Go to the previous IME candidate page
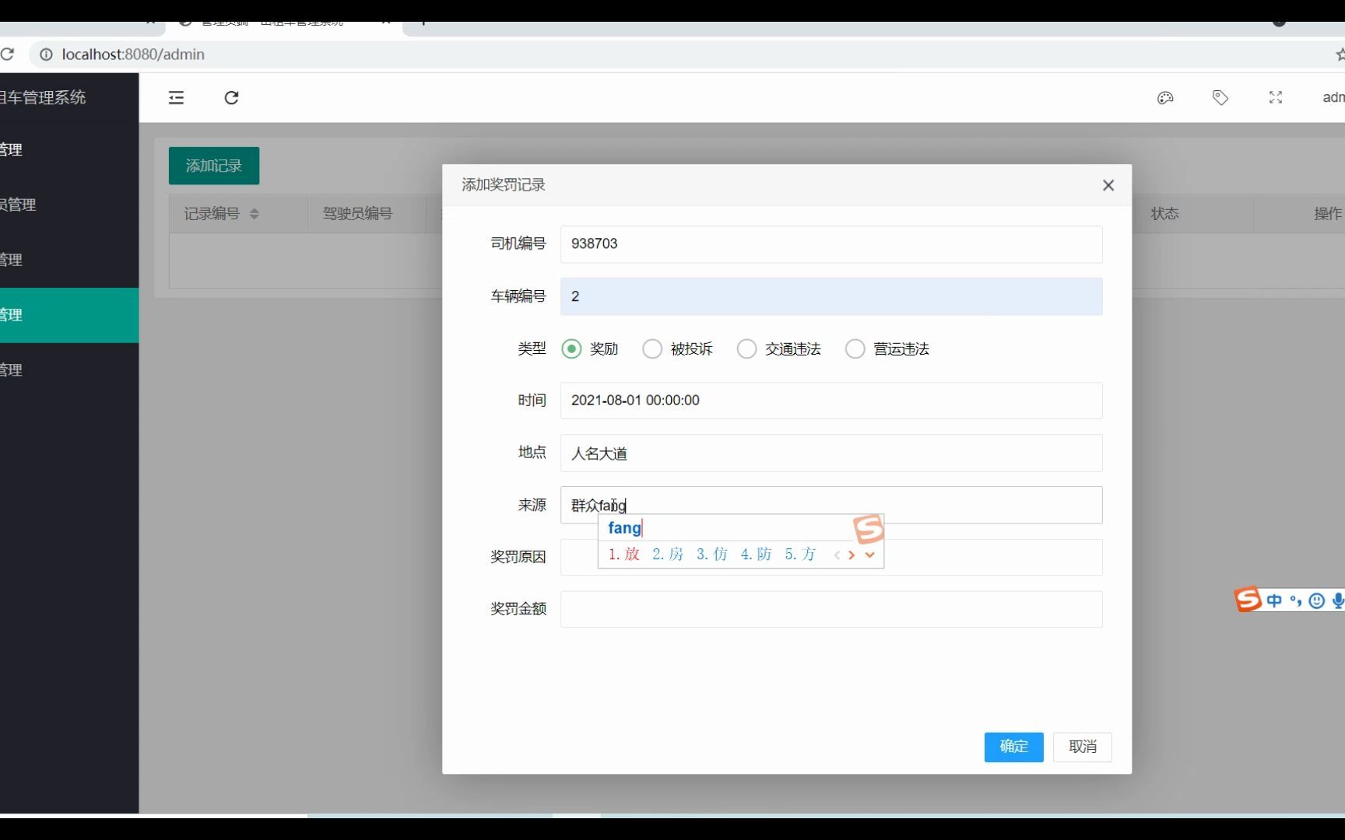This screenshot has width=1345, height=840. (x=837, y=555)
